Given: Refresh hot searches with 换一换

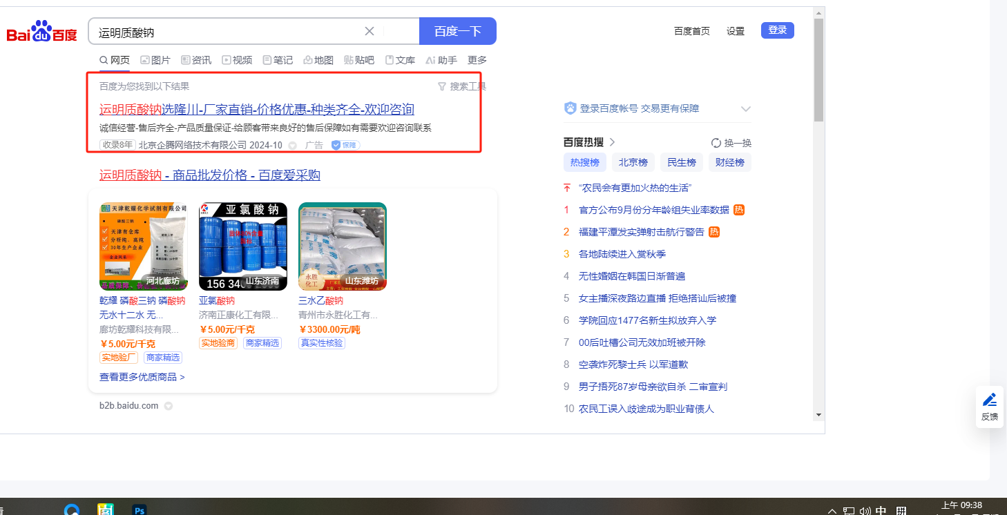Looking at the screenshot, I should (x=731, y=143).
